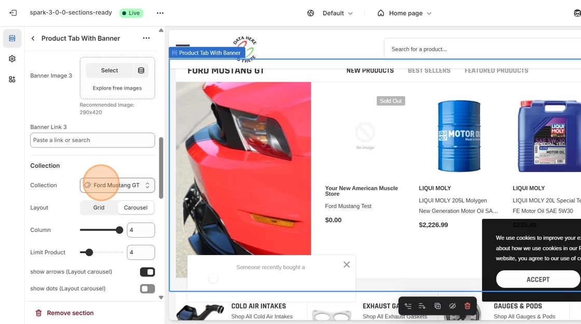Click the LIQUI MOLY 5W-30 canister image
Viewport: 581px width, 324px height.
click(x=549, y=136)
